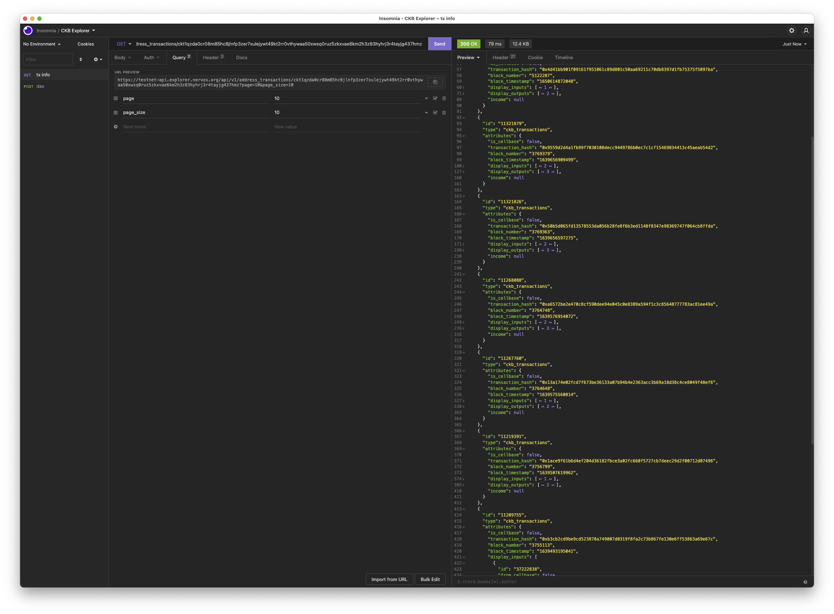Image resolution: width=834 pixels, height=614 pixels.
Task: Copy URL preview with copy icon
Action: (435, 82)
